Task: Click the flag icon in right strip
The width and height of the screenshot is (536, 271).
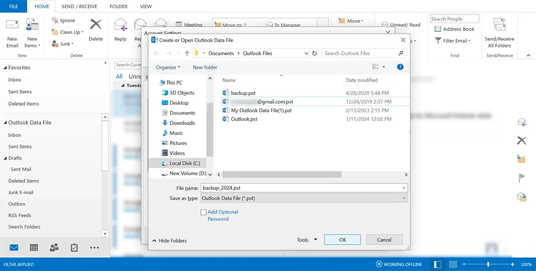Action: click(x=522, y=178)
